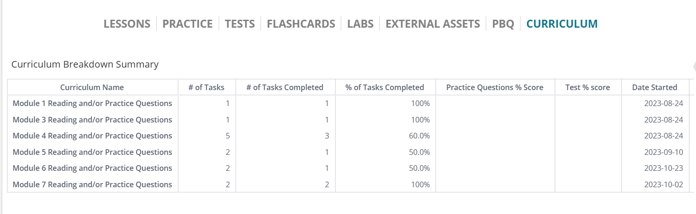
Task: Click Practice Questions % Score header
Action: click(x=495, y=87)
